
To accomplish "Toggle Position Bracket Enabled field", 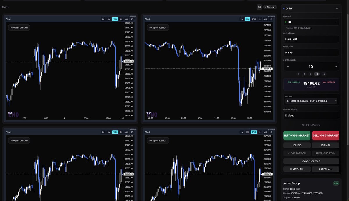I will [311, 115].
